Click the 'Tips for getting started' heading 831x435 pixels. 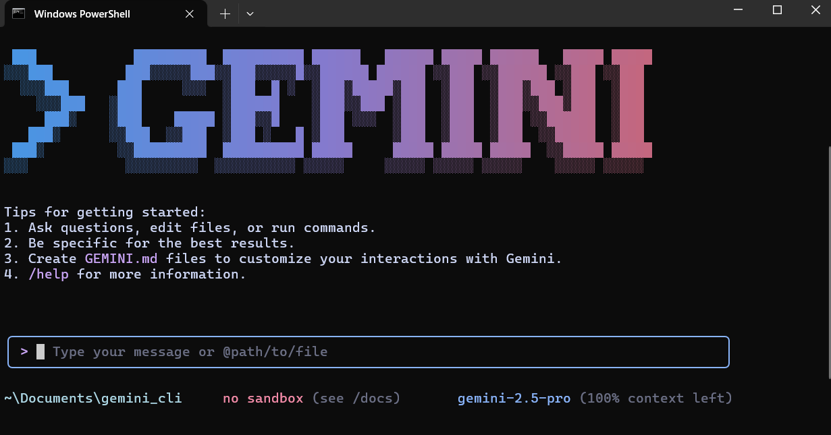[105, 212]
